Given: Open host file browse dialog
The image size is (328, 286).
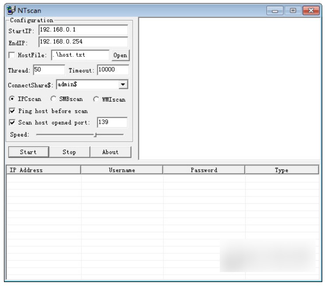Looking at the screenshot, I should point(120,56).
